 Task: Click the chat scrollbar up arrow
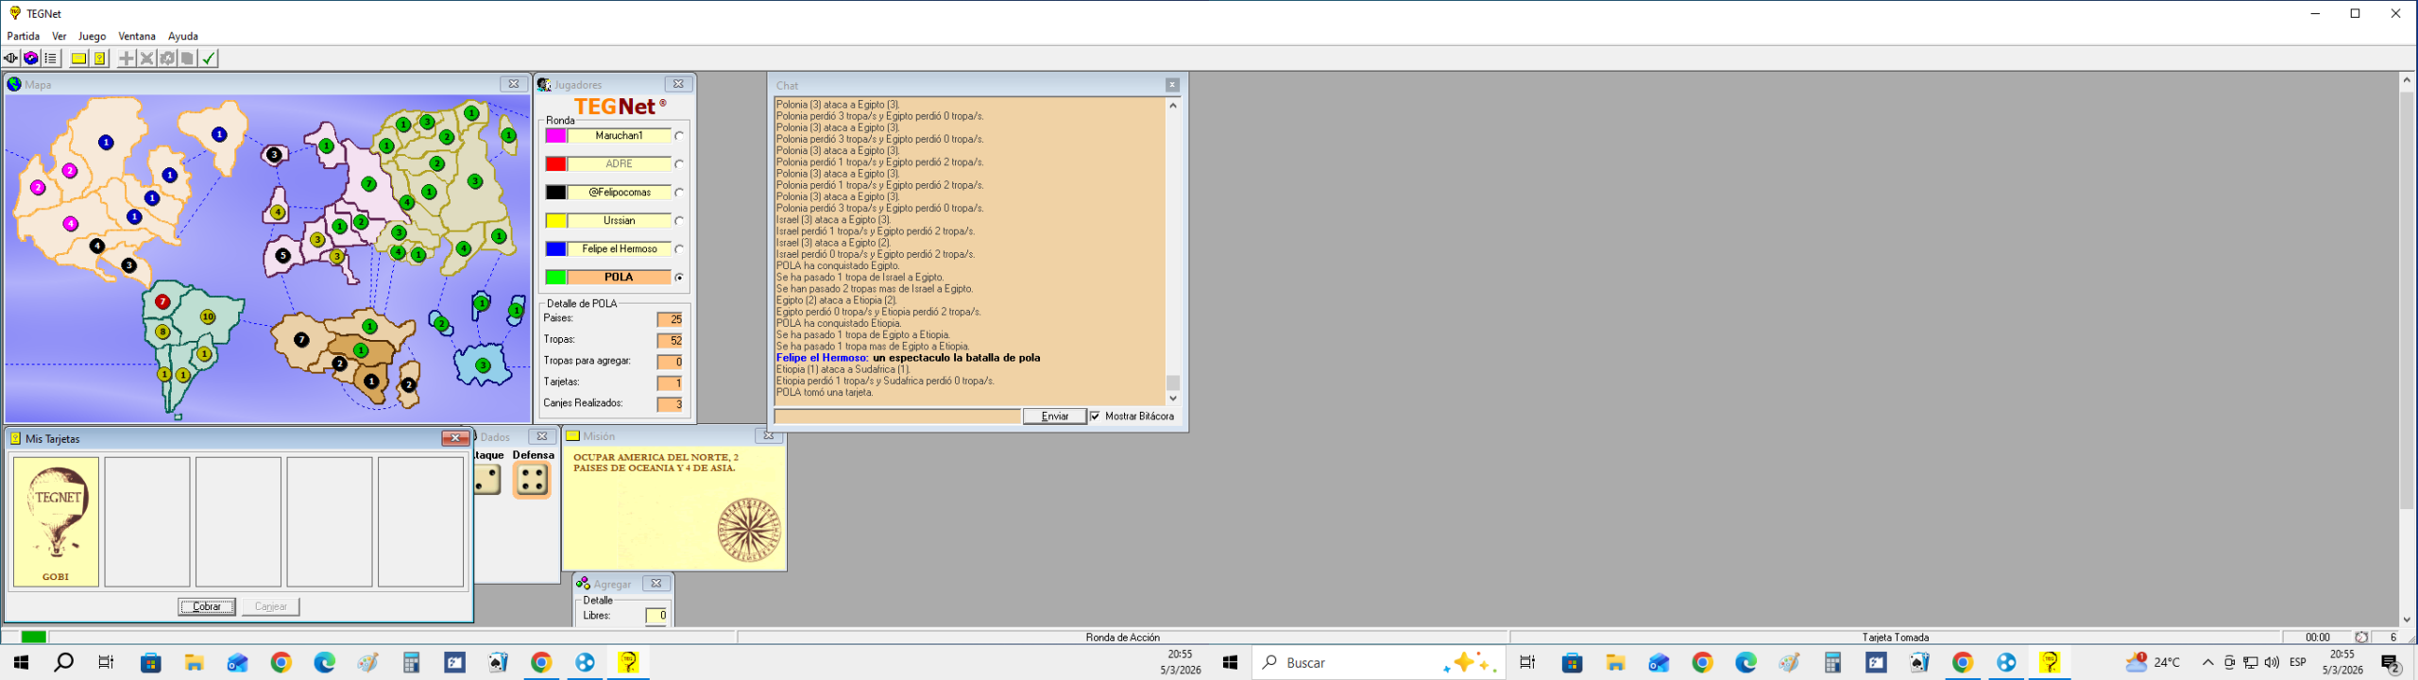(x=1173, y=106)
